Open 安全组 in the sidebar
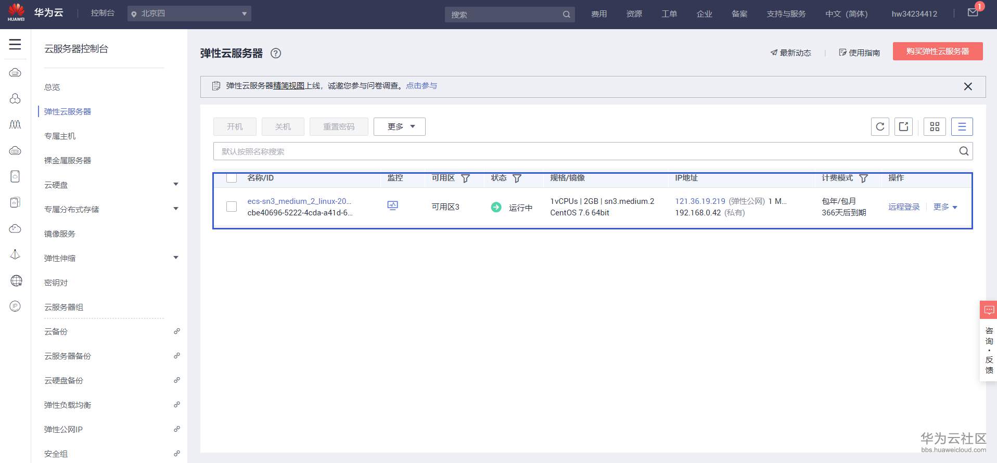The height and width of the screenshot is (463, 997). [56, 454]
